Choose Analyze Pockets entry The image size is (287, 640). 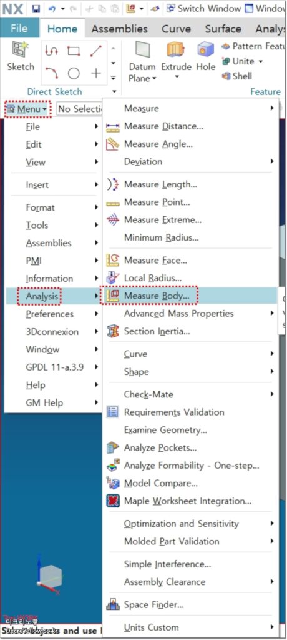[190, 447]
